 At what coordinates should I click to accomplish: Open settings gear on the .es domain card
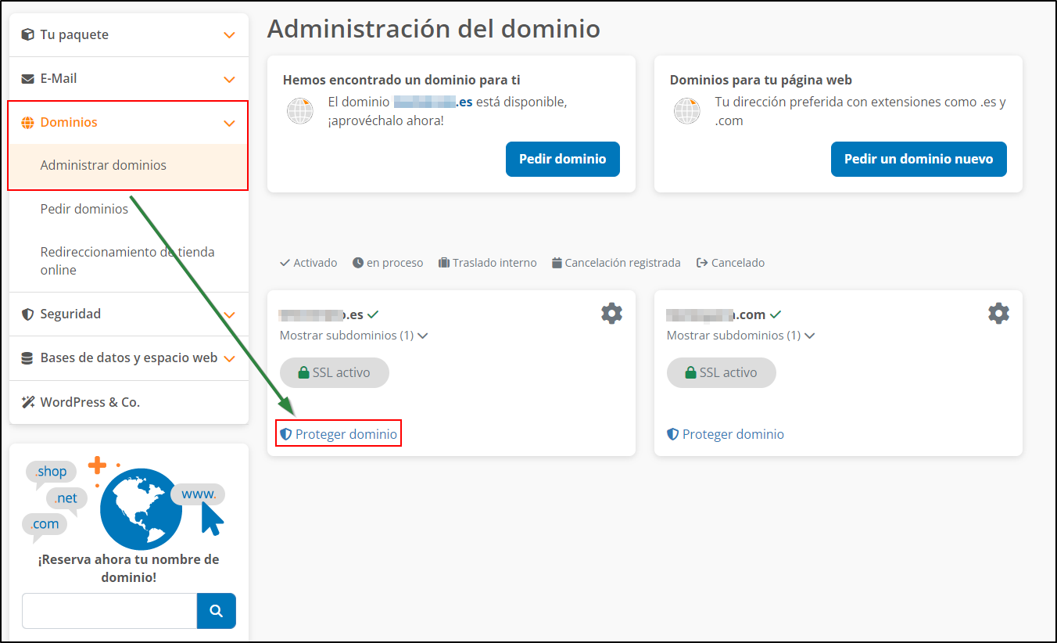(612, 313)
